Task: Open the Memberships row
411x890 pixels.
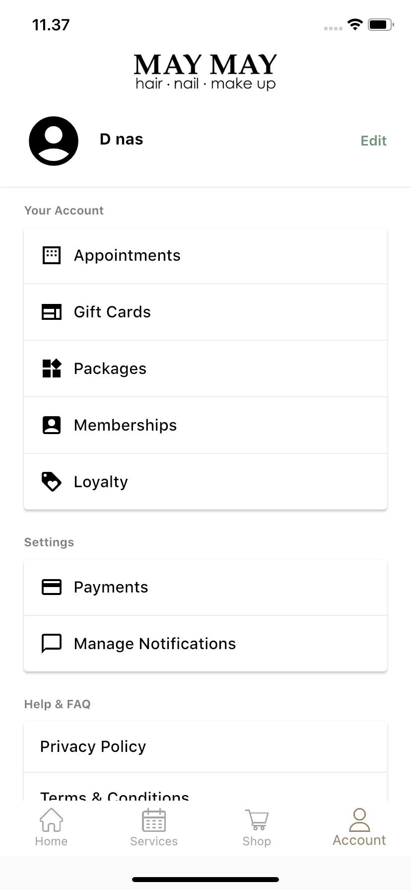Action: click(x=205, y=425)
